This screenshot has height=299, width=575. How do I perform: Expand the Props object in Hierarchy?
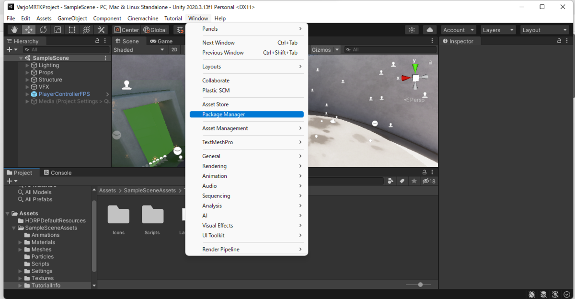pos(27,72)
